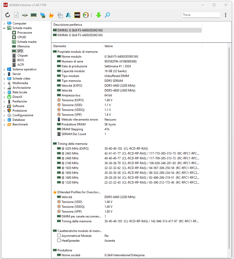
Task: Click the CPU chip toolbar icon
Action: 25,15
